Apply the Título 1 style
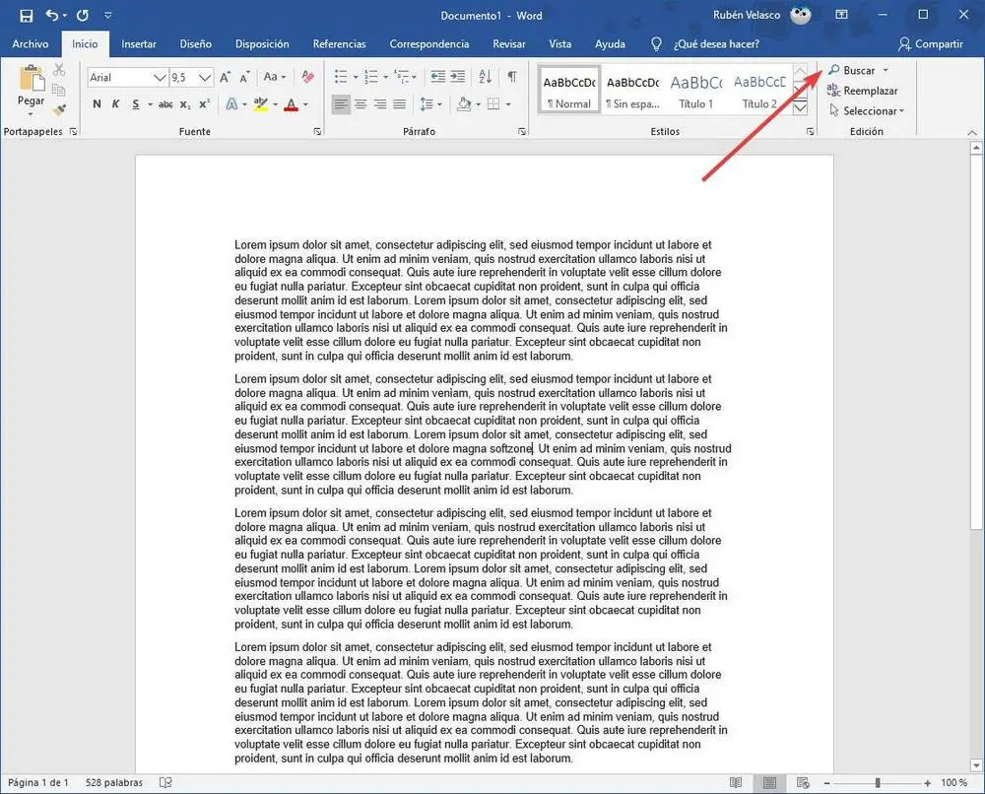The image size is (985, 794). coord(696,91)
